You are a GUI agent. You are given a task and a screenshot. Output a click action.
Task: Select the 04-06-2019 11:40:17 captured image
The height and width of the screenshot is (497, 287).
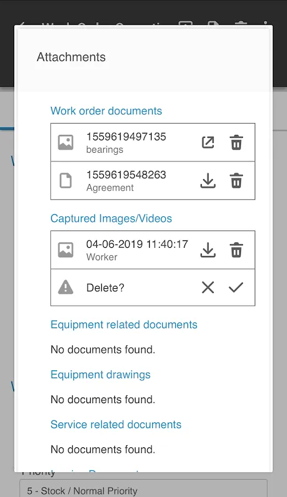153,250
